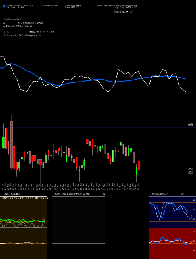The image size is (196, 259).
Task: Click the 'Stochastics & RSI' panel title
Action: pos(168,194)
